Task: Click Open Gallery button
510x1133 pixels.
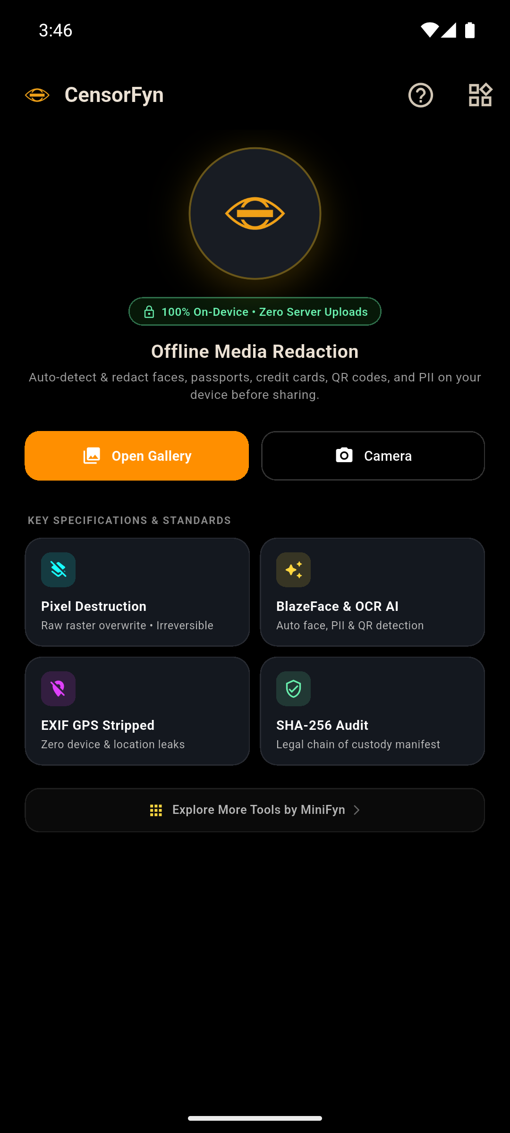Action: point(137,456)
